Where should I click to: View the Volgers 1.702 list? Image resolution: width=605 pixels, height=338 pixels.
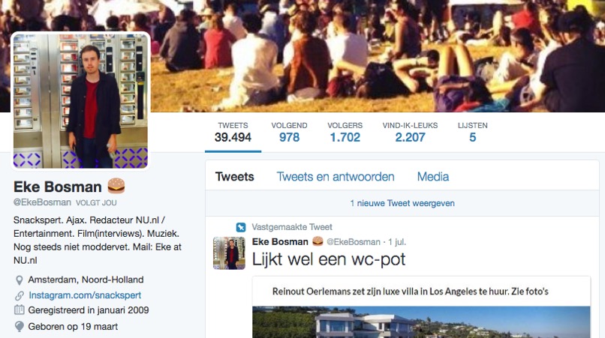click(345, 132)
